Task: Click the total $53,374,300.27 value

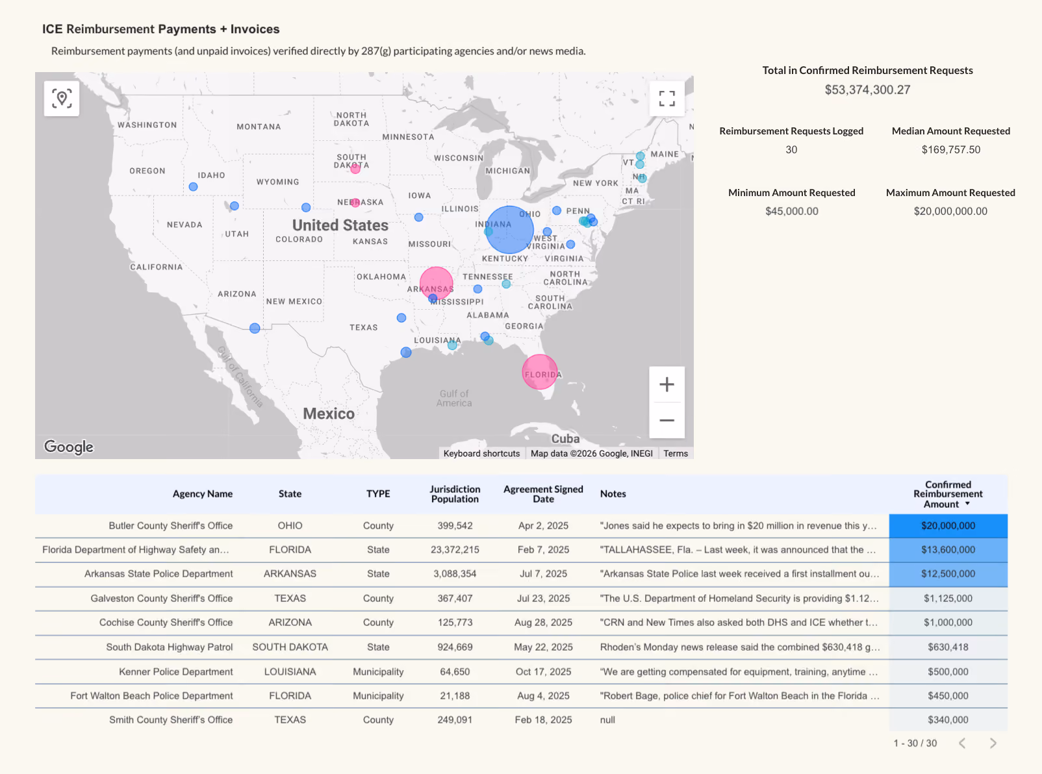Action: (x=867, y=90)
